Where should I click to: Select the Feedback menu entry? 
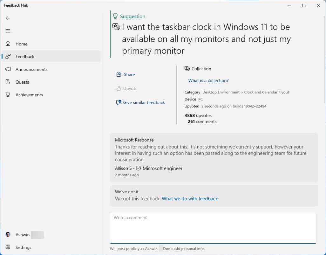pos(24,57)
